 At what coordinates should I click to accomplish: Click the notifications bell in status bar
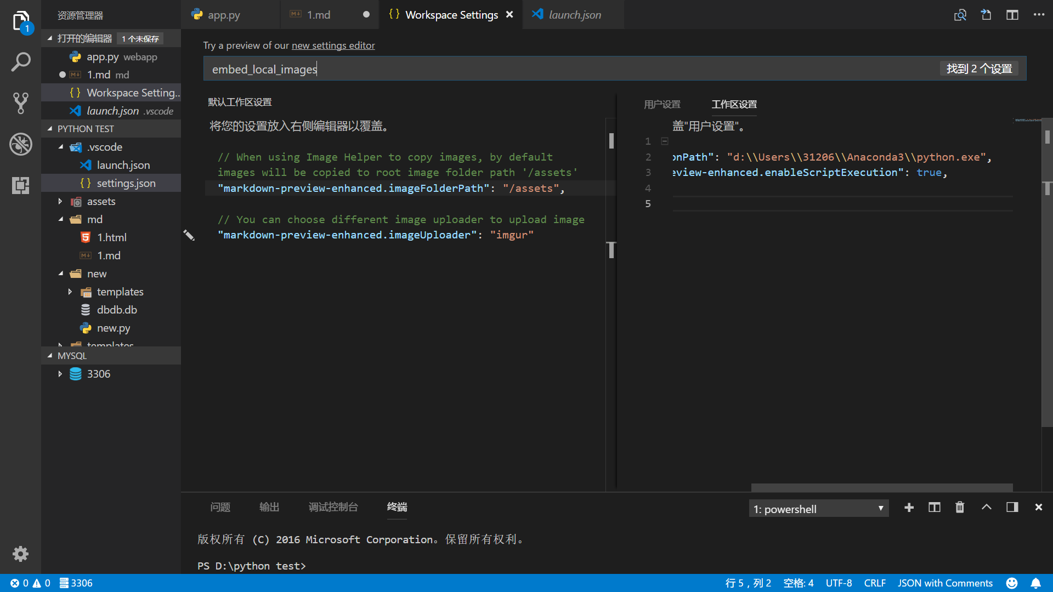pyautogui.click(x=1036, y=583)
